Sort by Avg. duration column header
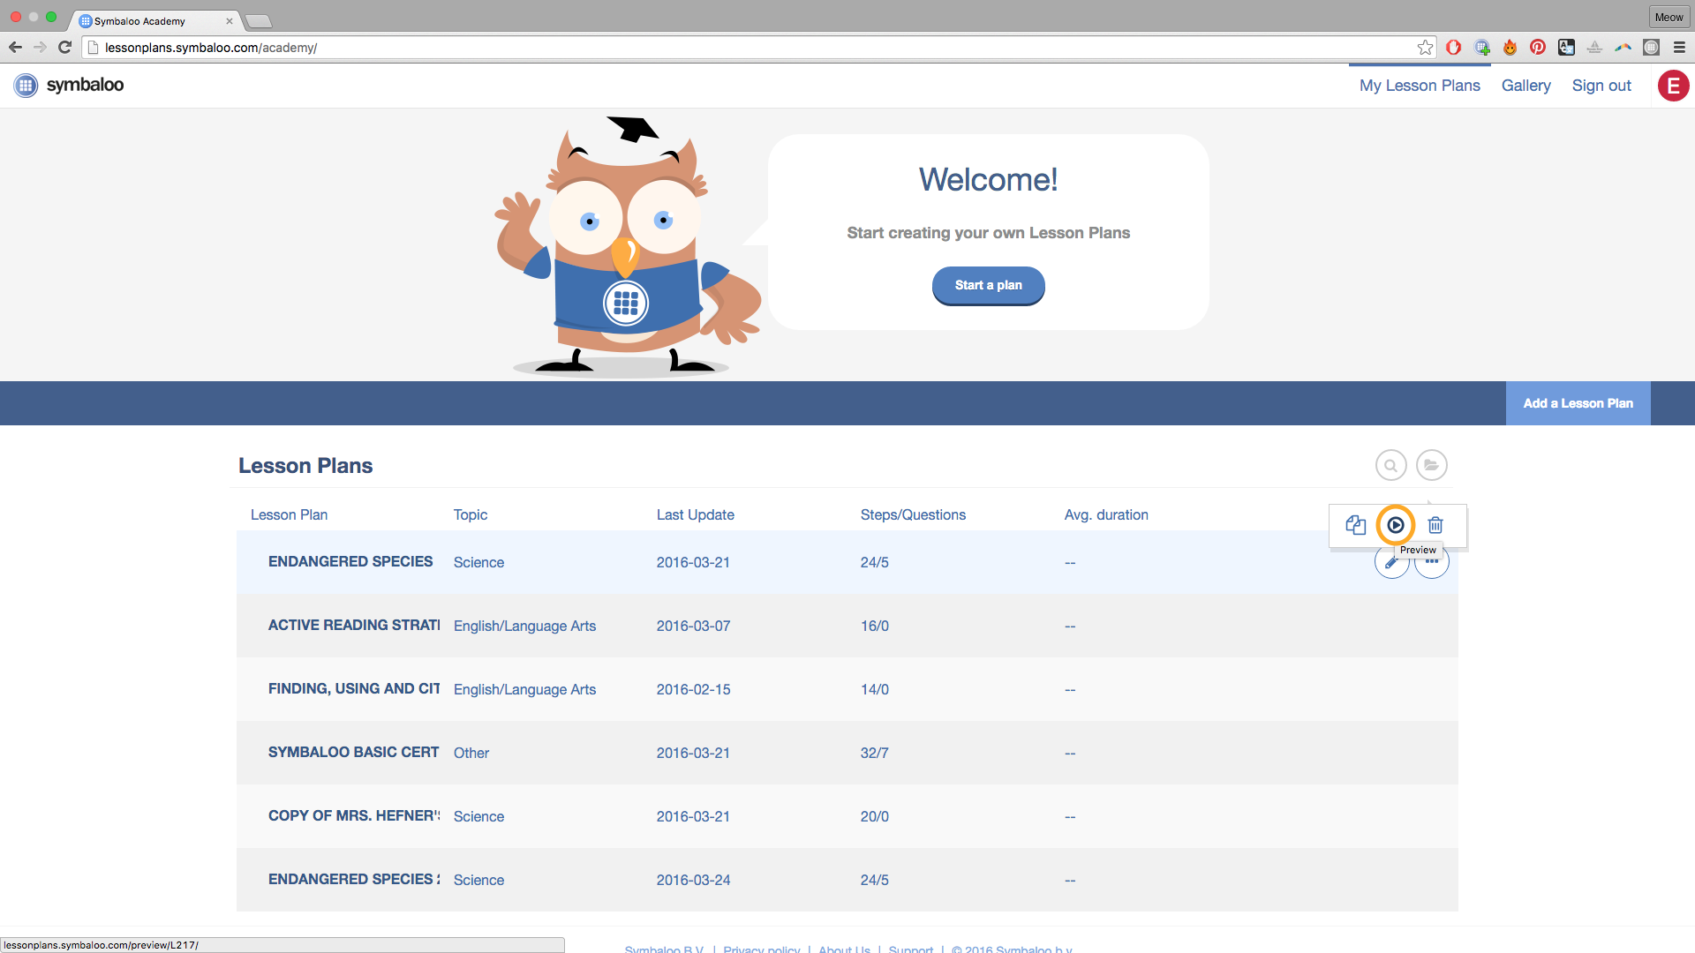The image size is (1695, 953). point(1106,514)
